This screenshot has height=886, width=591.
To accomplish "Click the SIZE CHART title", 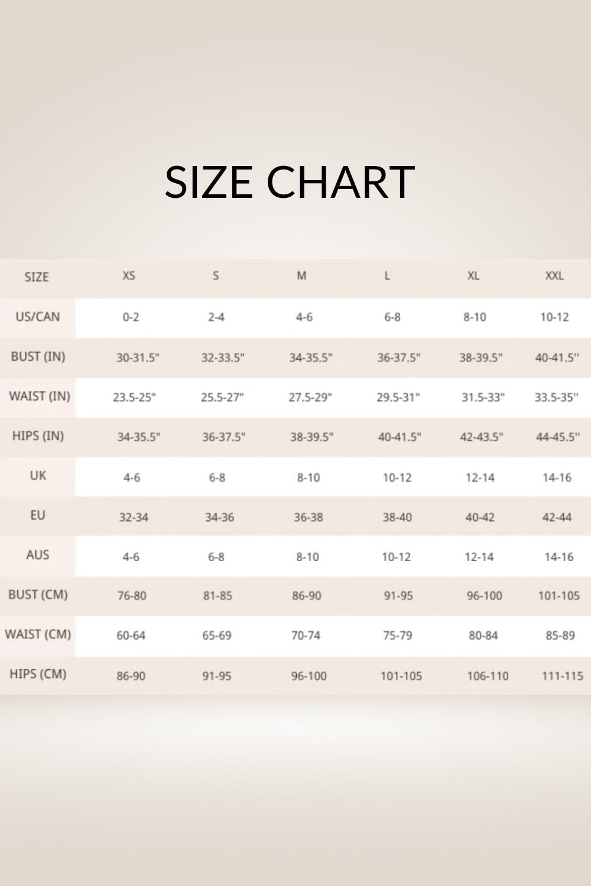I will click(x=290, y=181).
